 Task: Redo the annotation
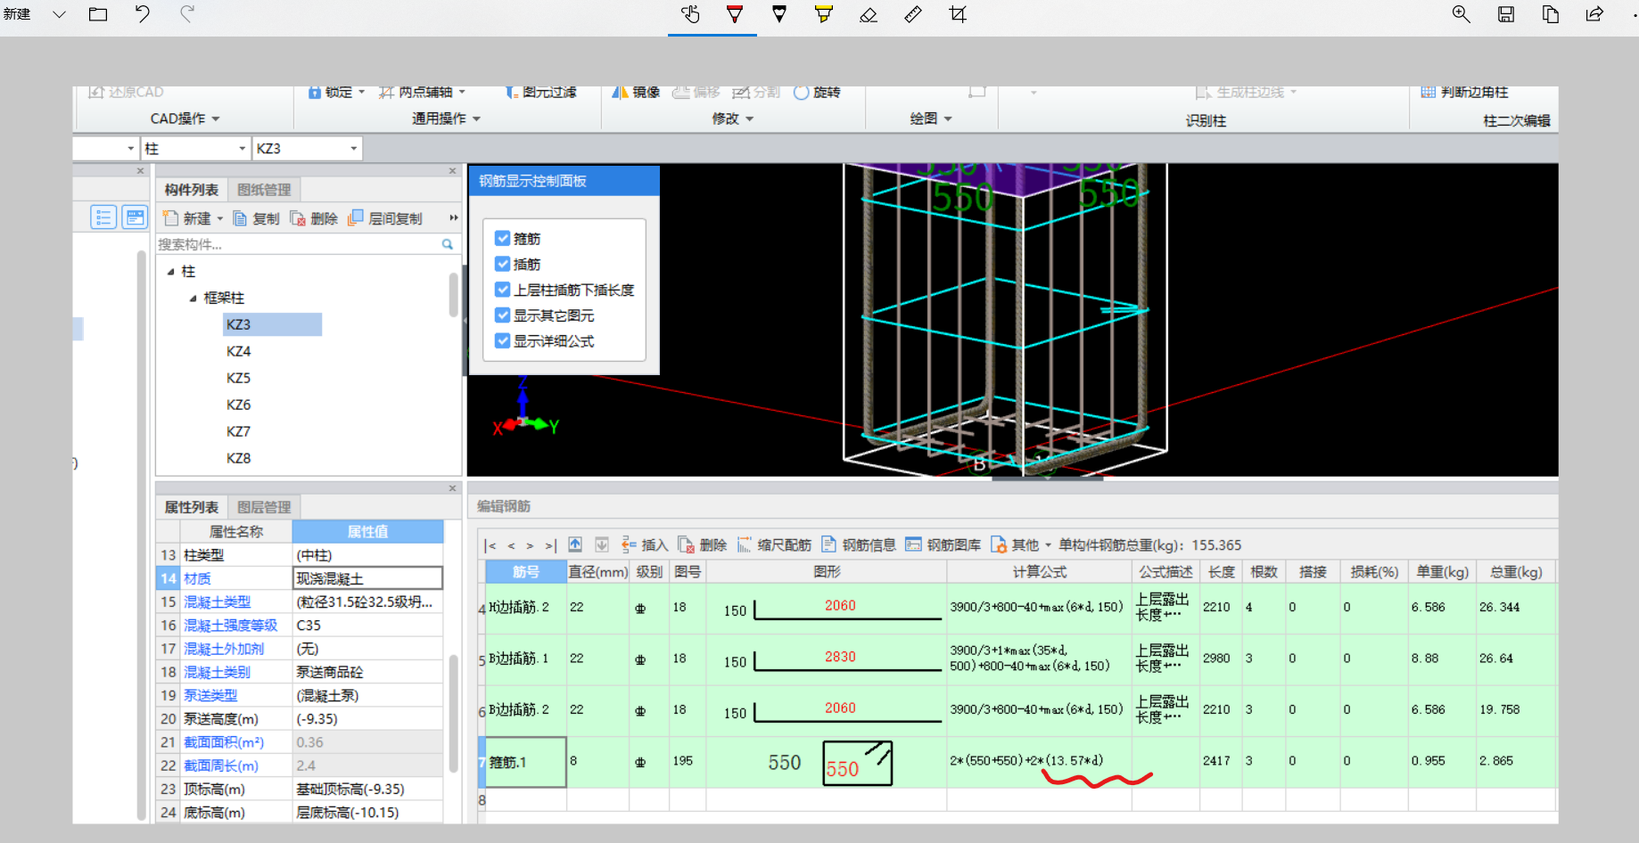(x=187, y=14)
